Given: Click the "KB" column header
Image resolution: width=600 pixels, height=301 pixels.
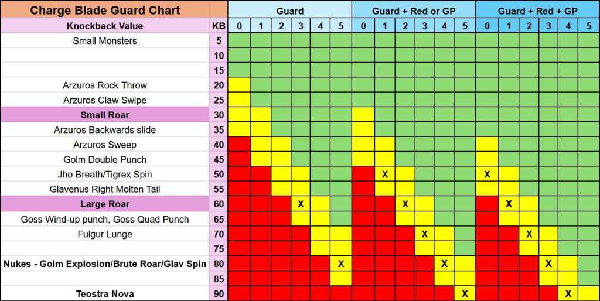Looking at the screenshot, I should coord(218,26).
